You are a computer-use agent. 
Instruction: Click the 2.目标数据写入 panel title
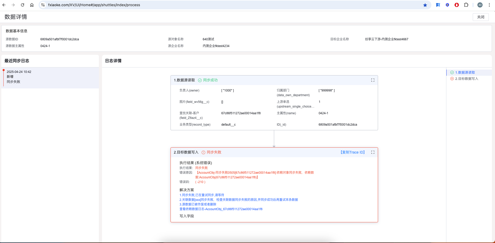tap(186, 152)
